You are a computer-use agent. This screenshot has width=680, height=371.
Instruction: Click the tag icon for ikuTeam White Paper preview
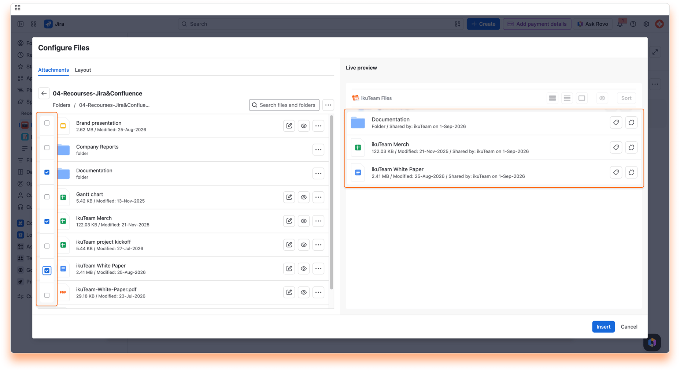[x=616, y=172]
